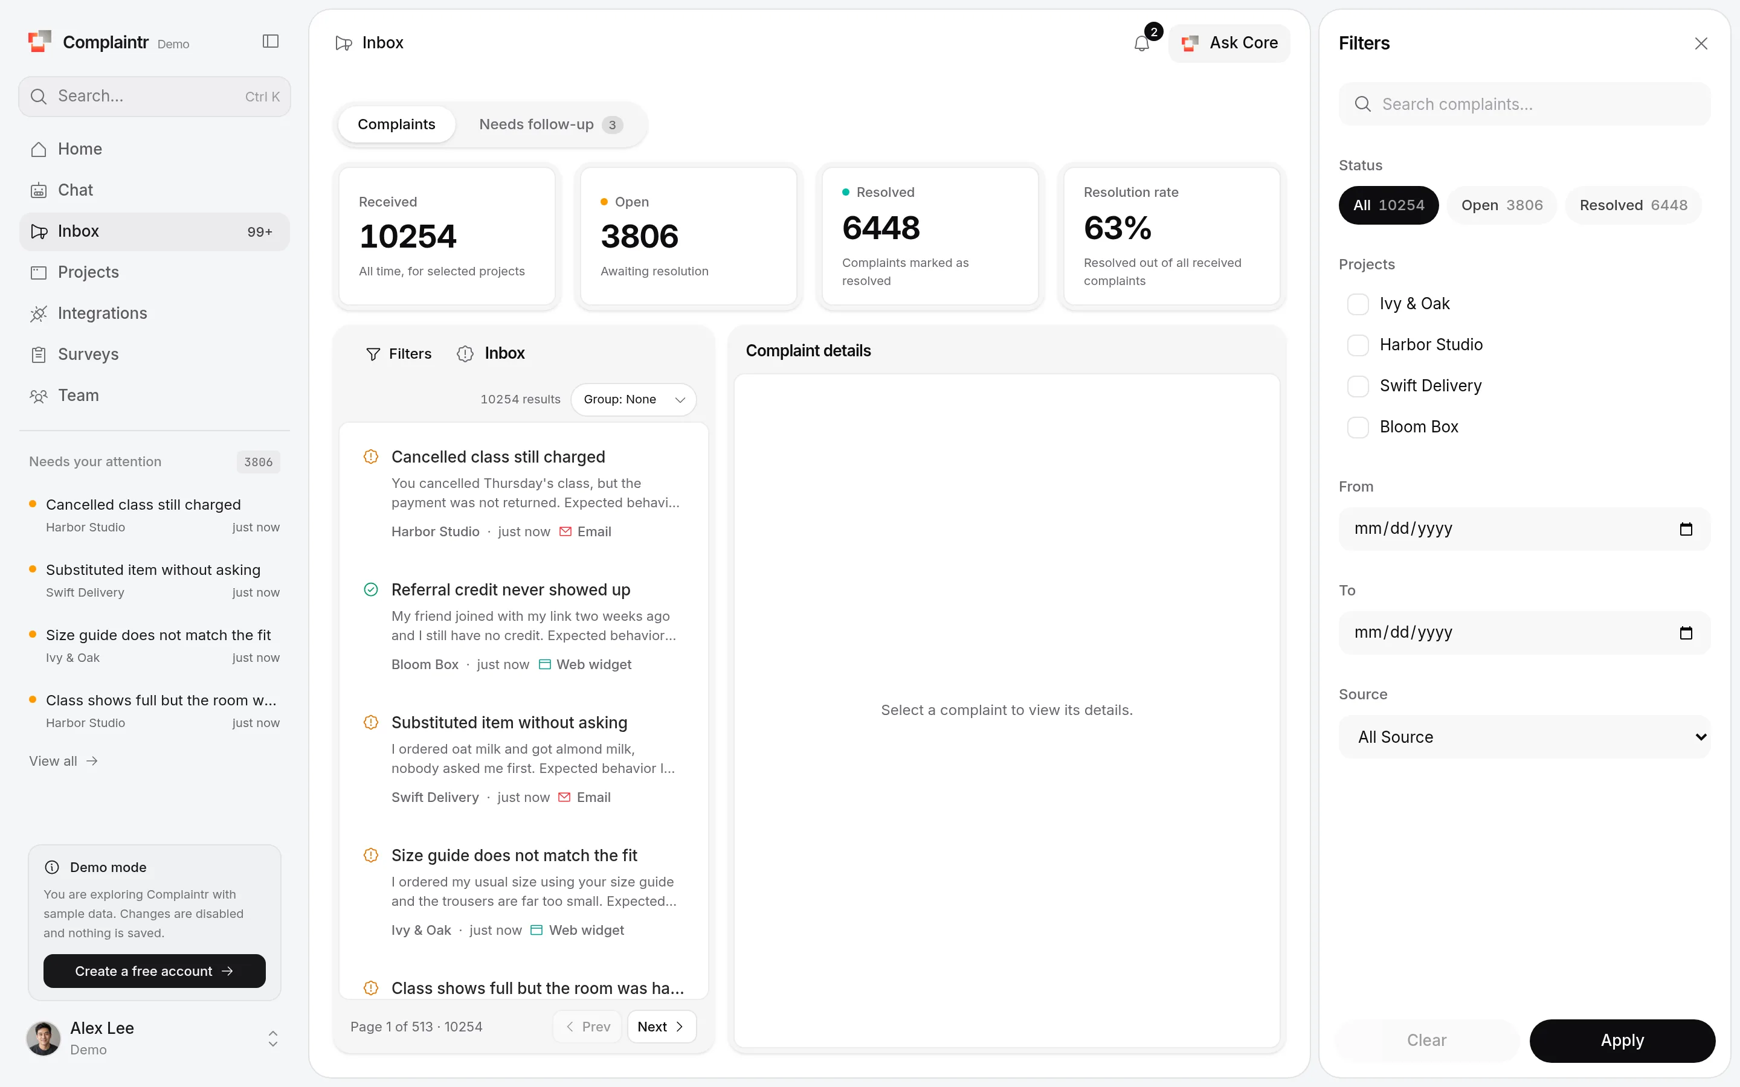Screen dimensions: 1740x1087
Task: Open the Ask Core assistant
Action: click(x=1229, y=43)
